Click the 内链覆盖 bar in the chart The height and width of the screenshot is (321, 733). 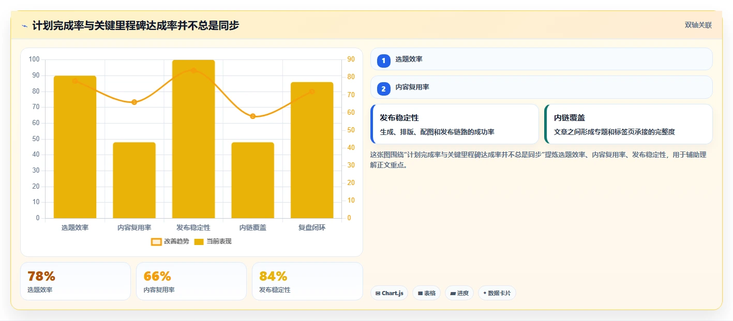(252, 180)
